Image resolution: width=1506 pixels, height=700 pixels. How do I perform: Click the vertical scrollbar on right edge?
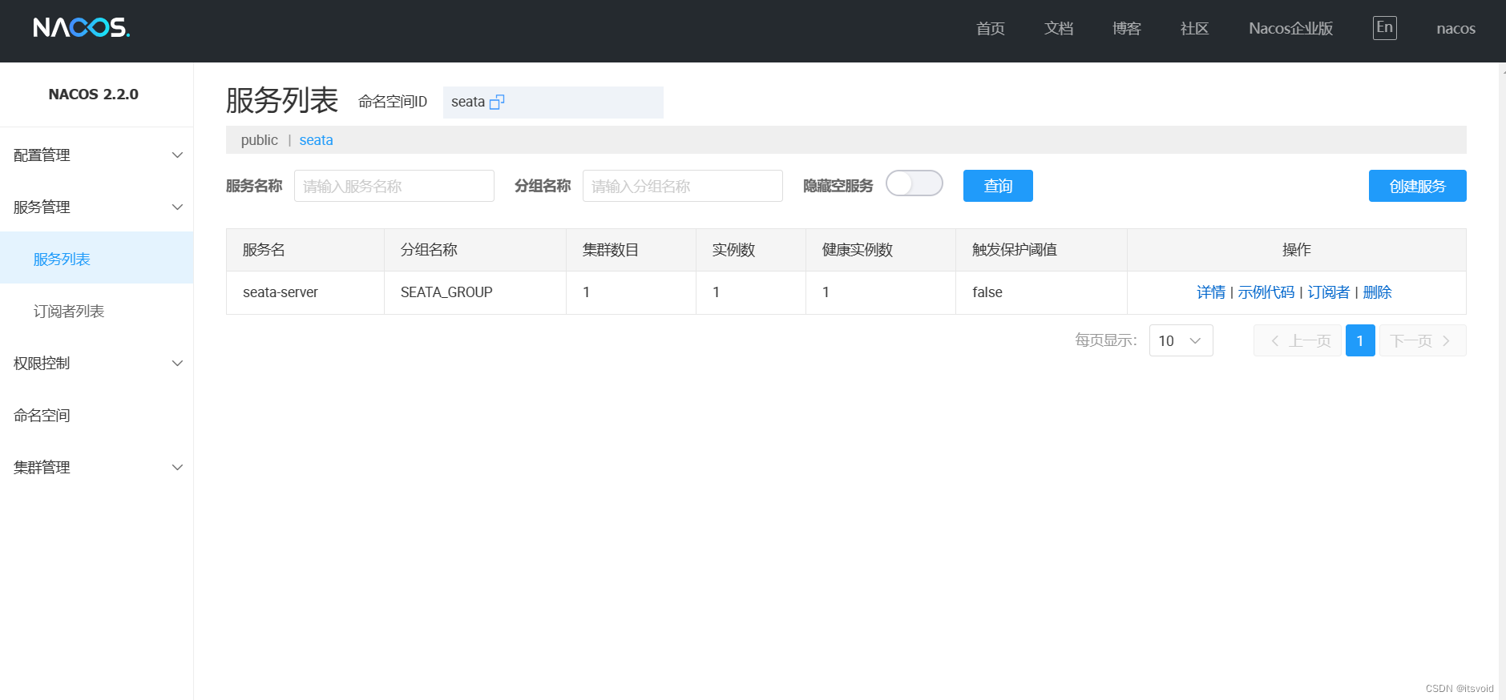pyautogui.click(x=1502, y=381)
